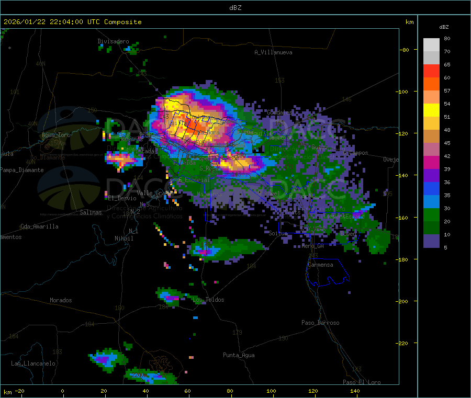Click the tan 45-48 dBZ legend swatch

pyautogui.click(x=431, y=137)
